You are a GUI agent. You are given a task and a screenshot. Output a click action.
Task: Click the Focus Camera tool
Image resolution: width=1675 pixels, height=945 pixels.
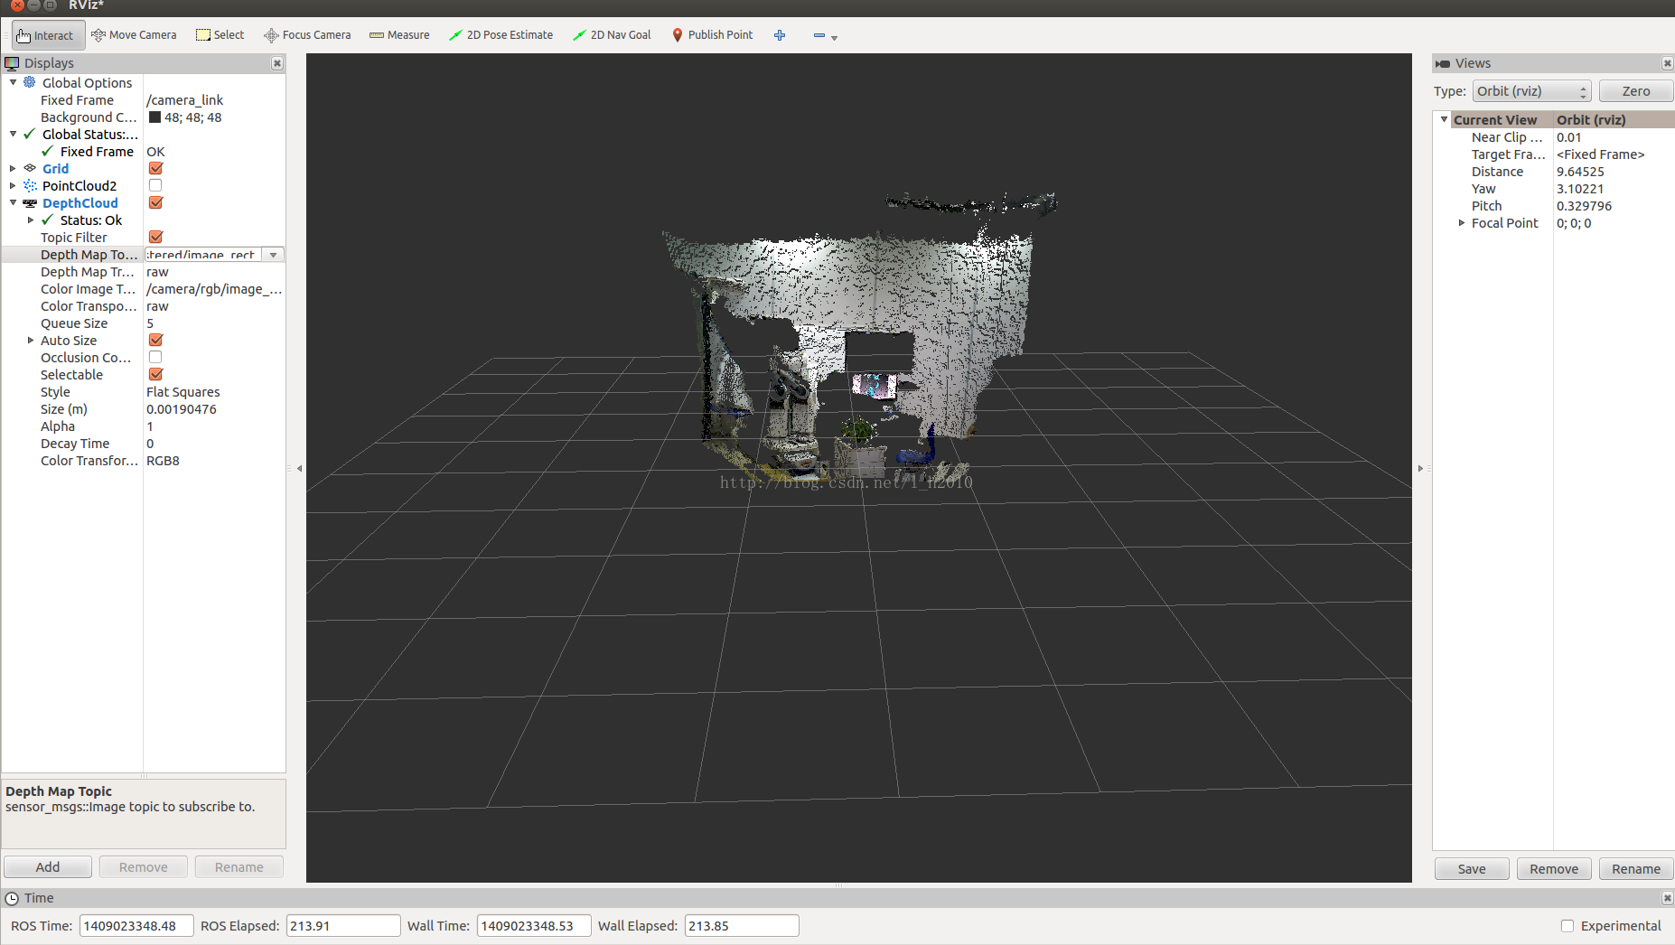pos(307,35)
